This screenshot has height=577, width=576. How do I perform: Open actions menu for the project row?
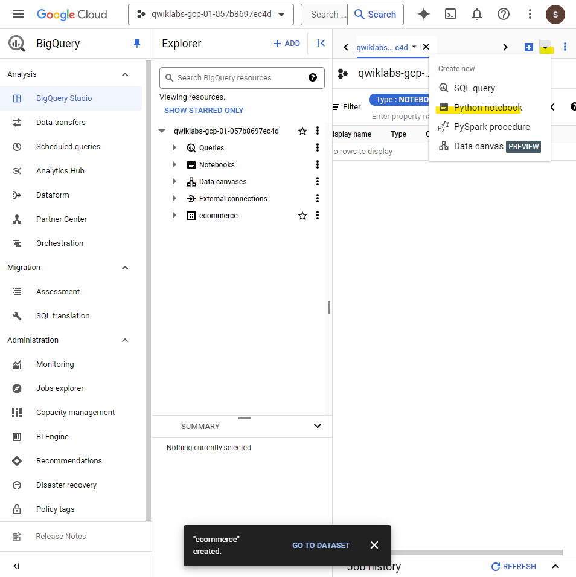click(318, 131)
